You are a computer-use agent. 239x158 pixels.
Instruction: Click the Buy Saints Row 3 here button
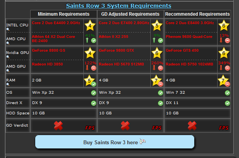pos(115,142)
